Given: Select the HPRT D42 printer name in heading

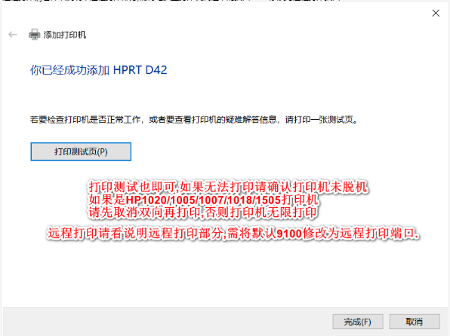Looking at the screenshot, I should tap(140, 70).
